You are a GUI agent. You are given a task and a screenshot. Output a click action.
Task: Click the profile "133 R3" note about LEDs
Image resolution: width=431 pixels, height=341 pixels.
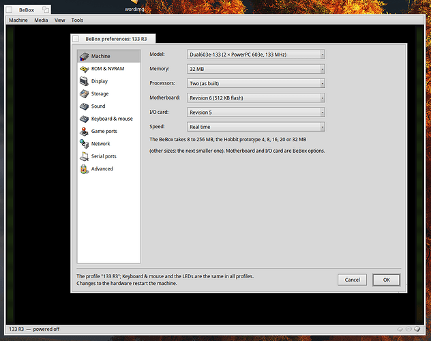click(165, 276)
